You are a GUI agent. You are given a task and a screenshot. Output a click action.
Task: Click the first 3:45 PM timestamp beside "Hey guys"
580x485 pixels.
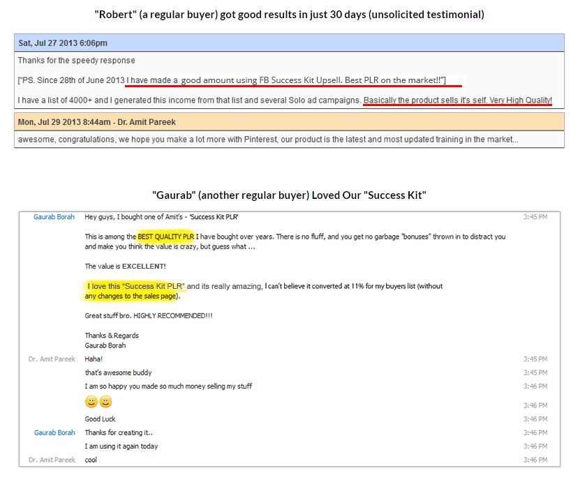(535, 217)
